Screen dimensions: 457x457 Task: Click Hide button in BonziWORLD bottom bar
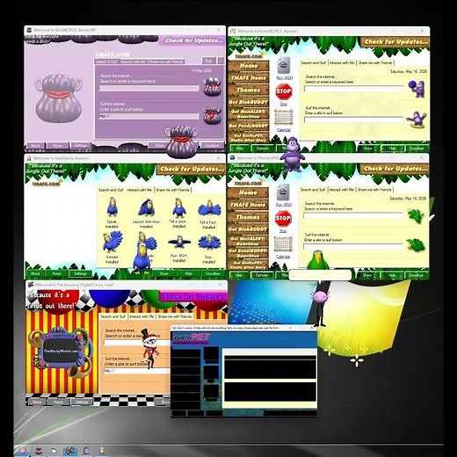[x=392, y=149]
